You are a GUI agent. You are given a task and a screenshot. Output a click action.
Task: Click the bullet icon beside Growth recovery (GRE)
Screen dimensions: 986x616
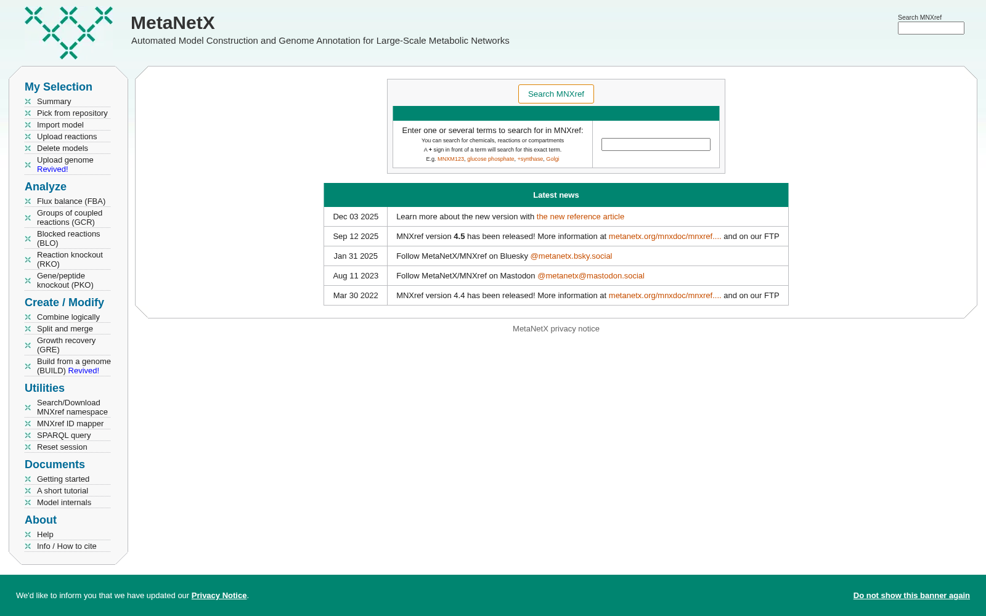pyautogui.click(x=28, y=345)
